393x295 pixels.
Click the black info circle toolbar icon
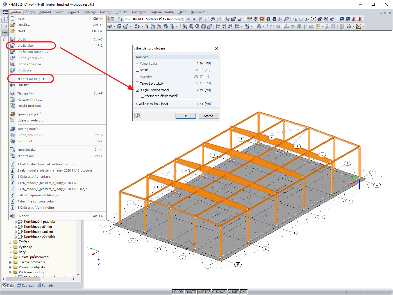pos(319,19)
